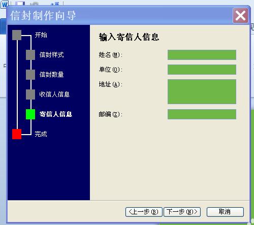Image resolution: width=254 pixels, height=225 pixels.
Task: Click the Word icon at top left
Action: tap(5, 5)
